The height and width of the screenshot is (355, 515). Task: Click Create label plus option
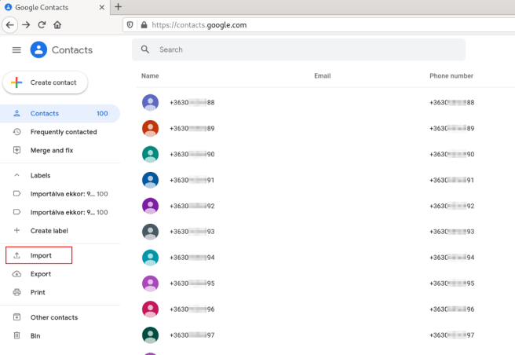(48, 231)
